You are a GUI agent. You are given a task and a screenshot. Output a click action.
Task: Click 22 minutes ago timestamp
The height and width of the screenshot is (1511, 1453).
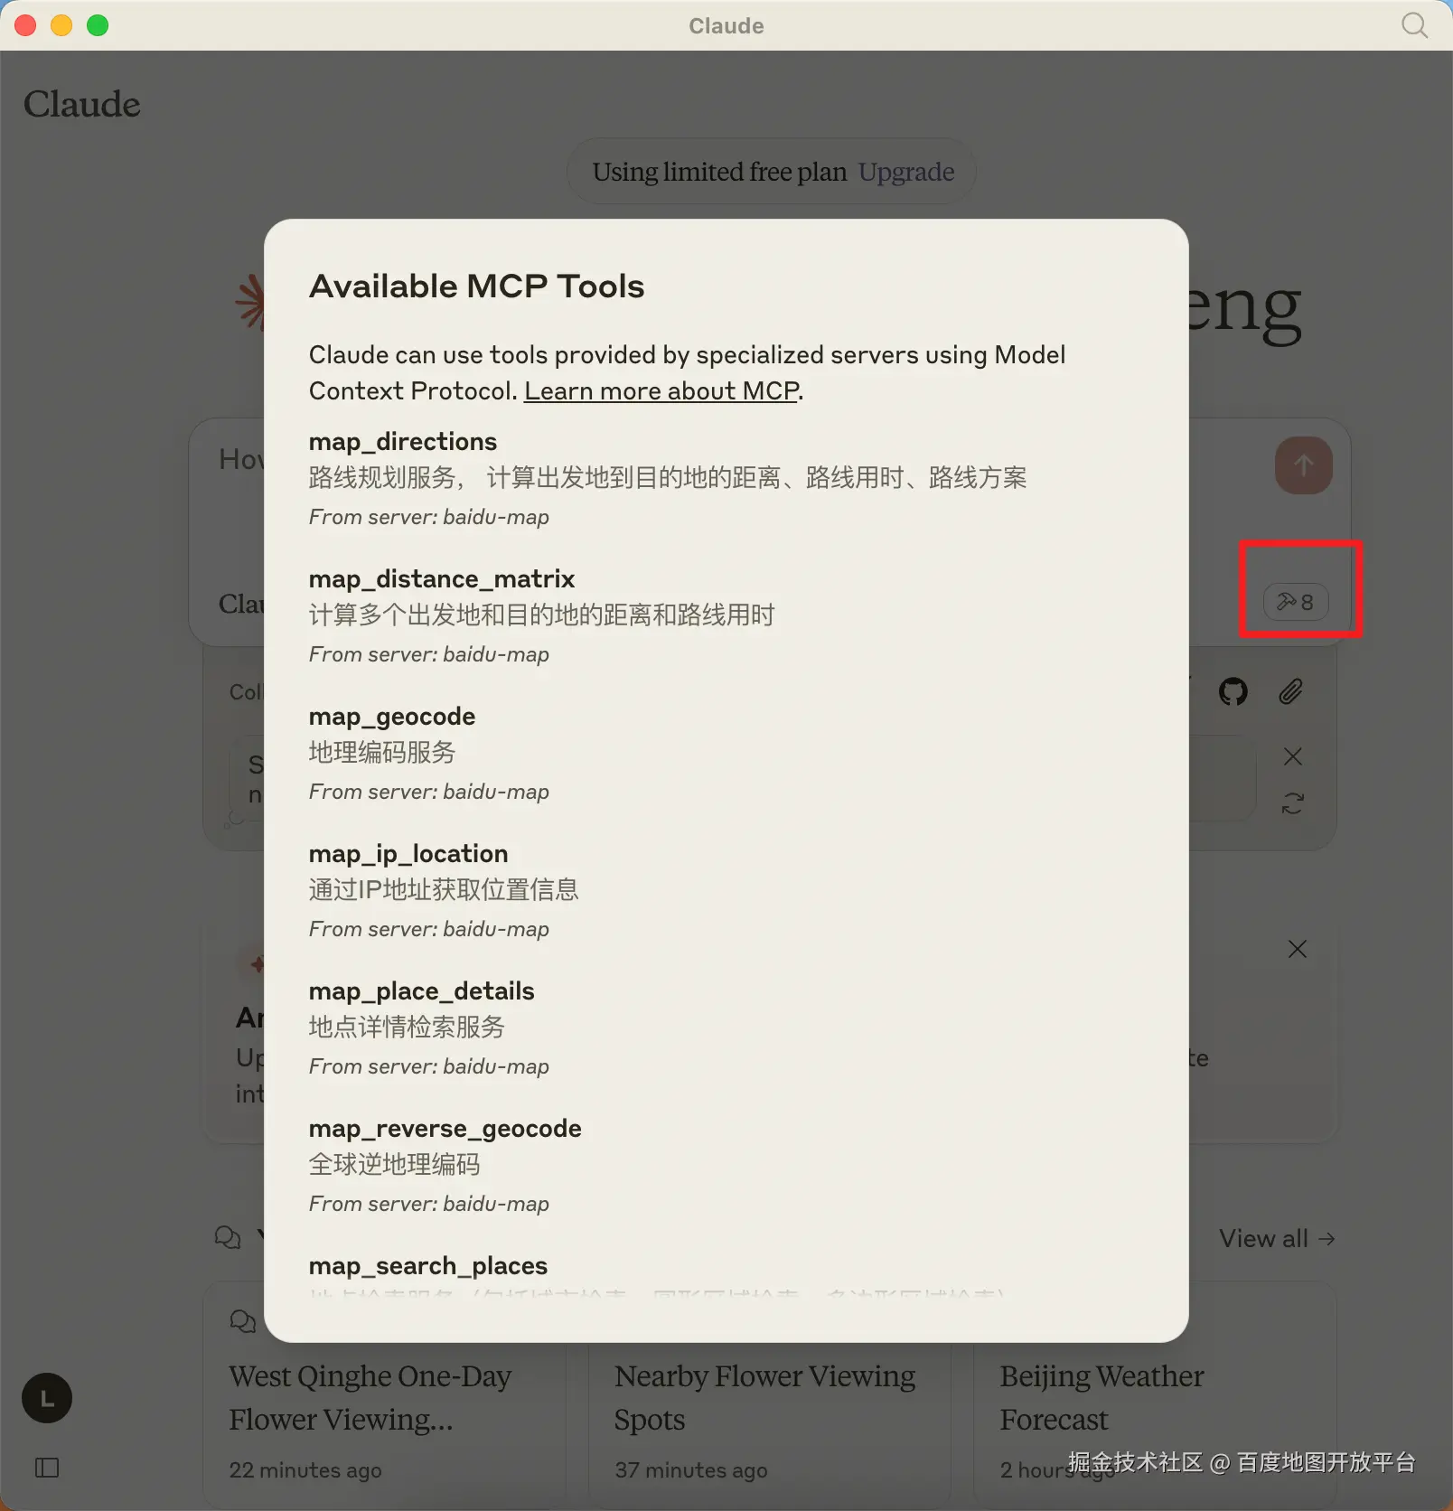(305, 1470)
